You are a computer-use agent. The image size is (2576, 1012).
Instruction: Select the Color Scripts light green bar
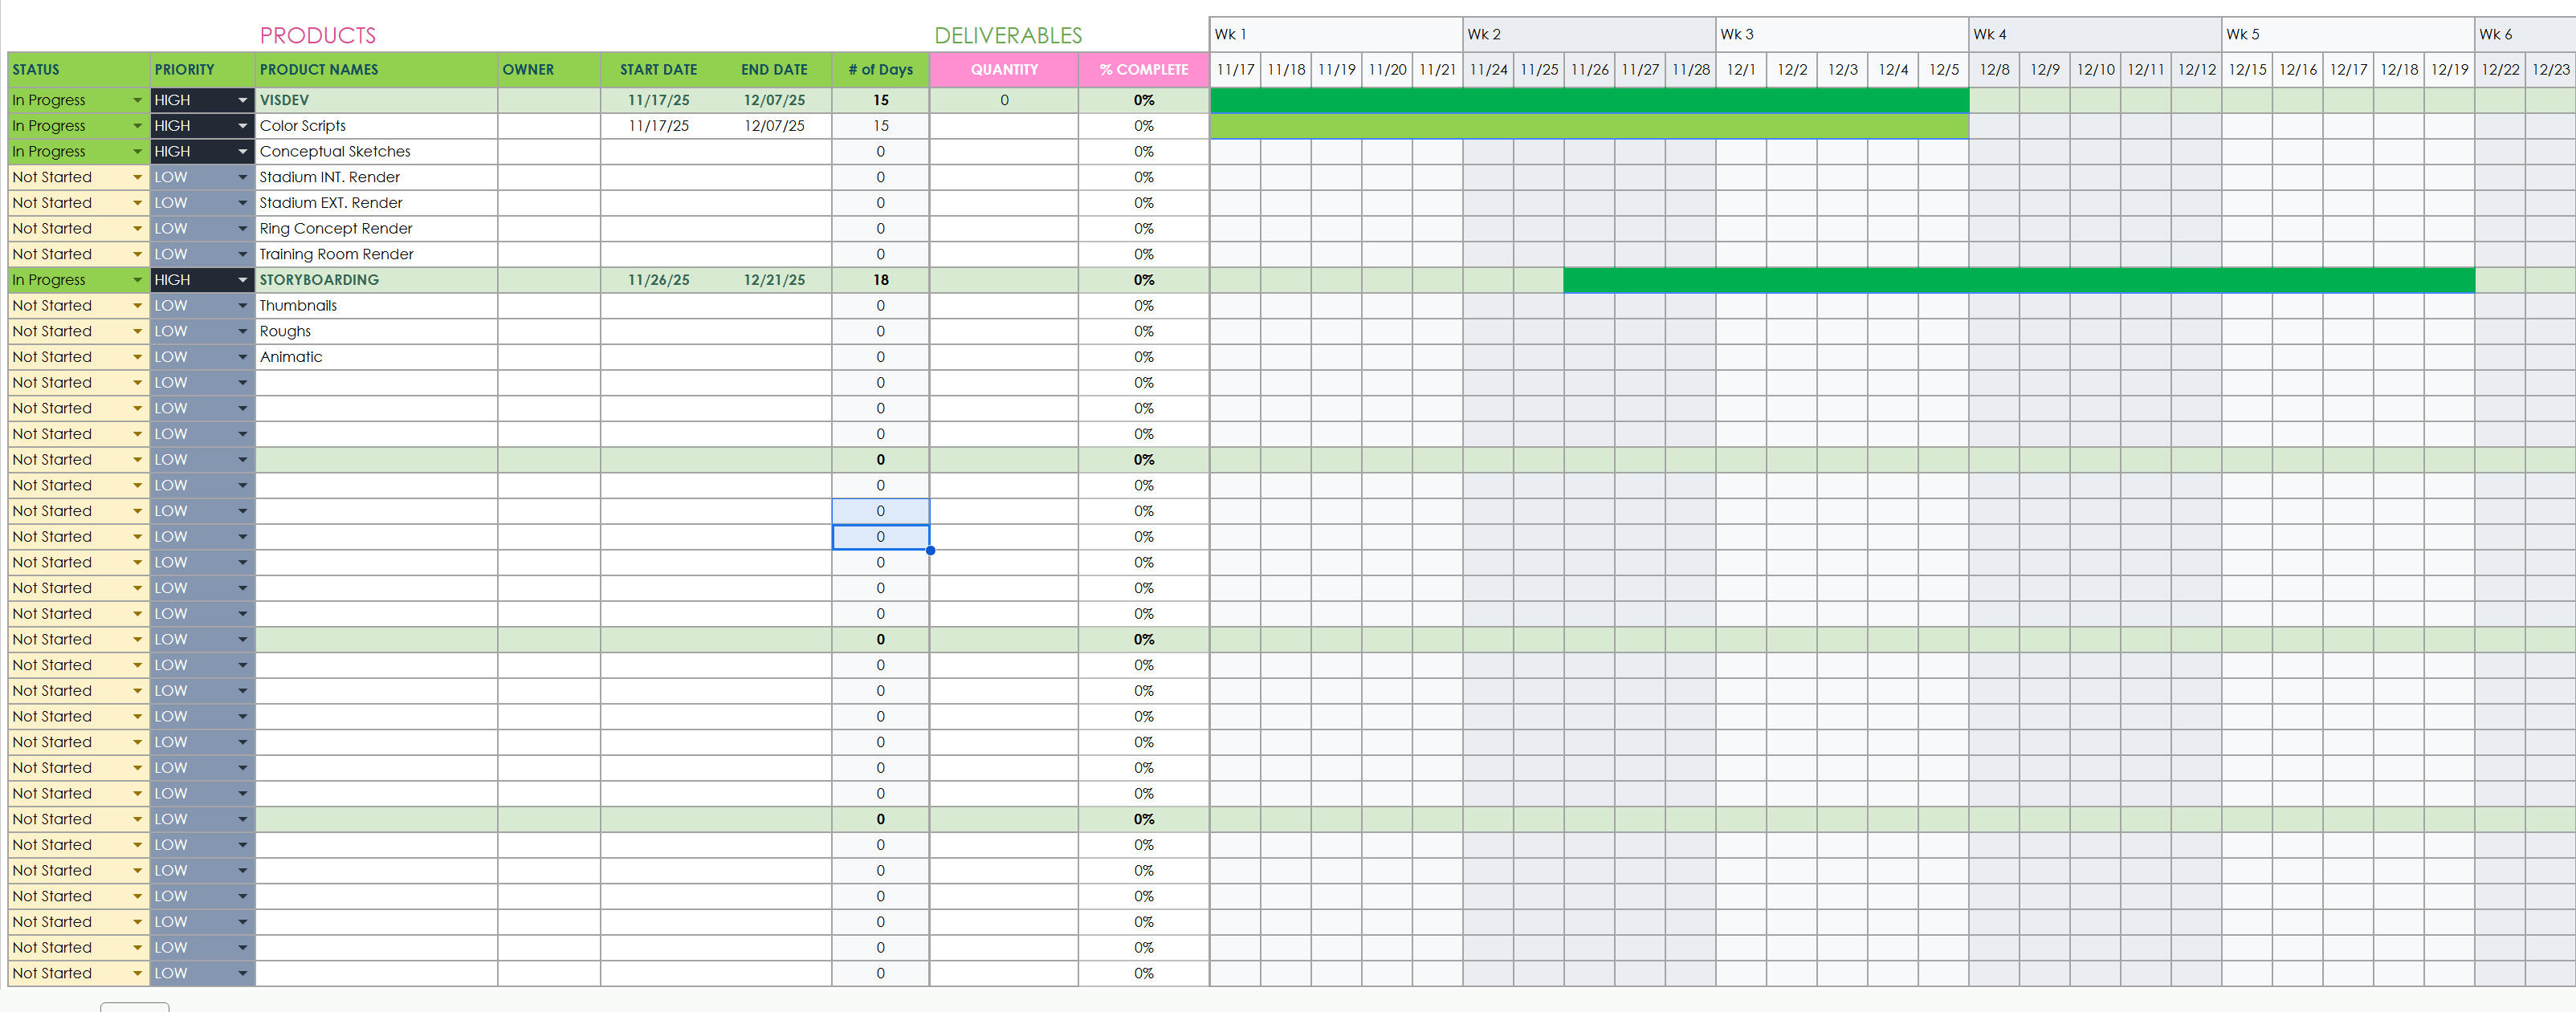click(1588, 126)
